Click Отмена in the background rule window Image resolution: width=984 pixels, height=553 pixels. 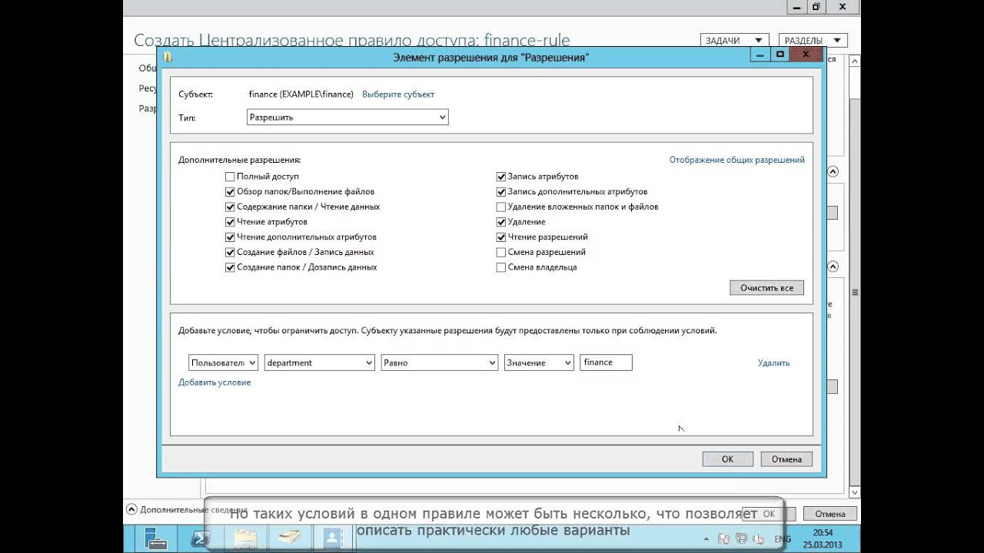[x=830, y=514]
